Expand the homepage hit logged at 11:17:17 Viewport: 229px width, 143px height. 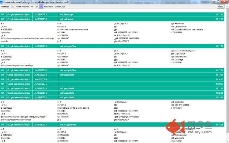coord(112,15)
